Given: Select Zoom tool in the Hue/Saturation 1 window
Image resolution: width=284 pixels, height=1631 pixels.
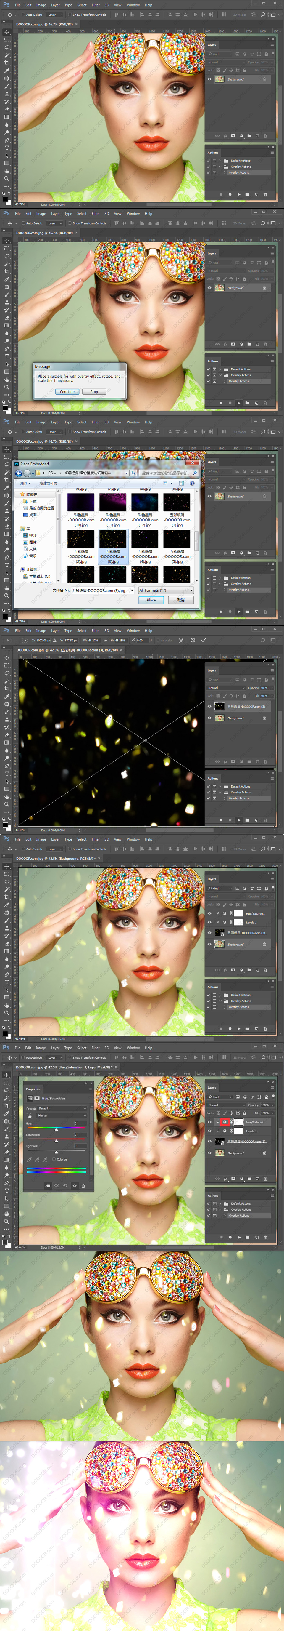Looking at the screenshot, I should tap(7, 1221).
